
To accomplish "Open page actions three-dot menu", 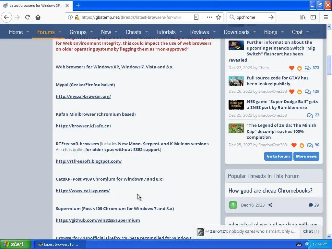I will pos(209,17).
